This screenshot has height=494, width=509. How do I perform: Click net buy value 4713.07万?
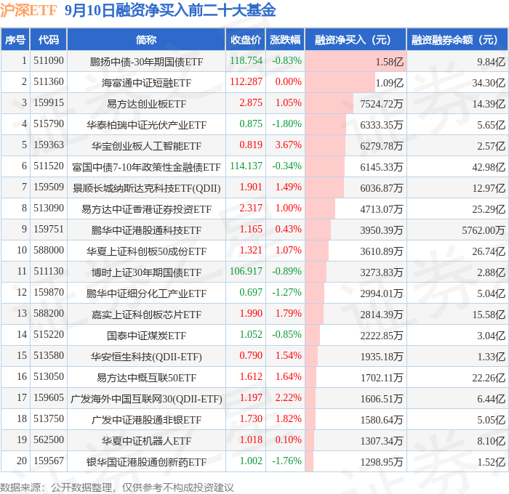382,209
